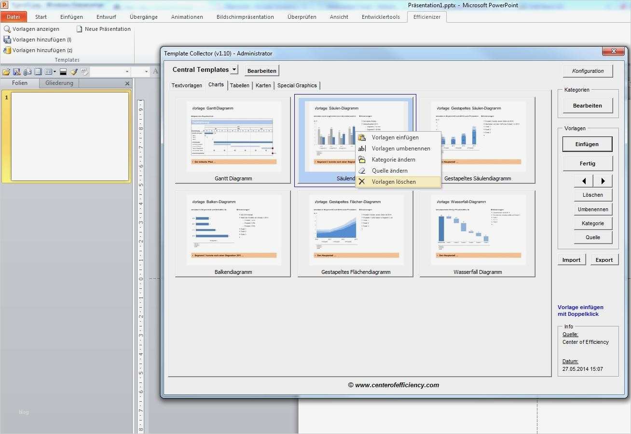
Task: Choose Kategorie ändern from the context menu
Action: pos(398,160)
